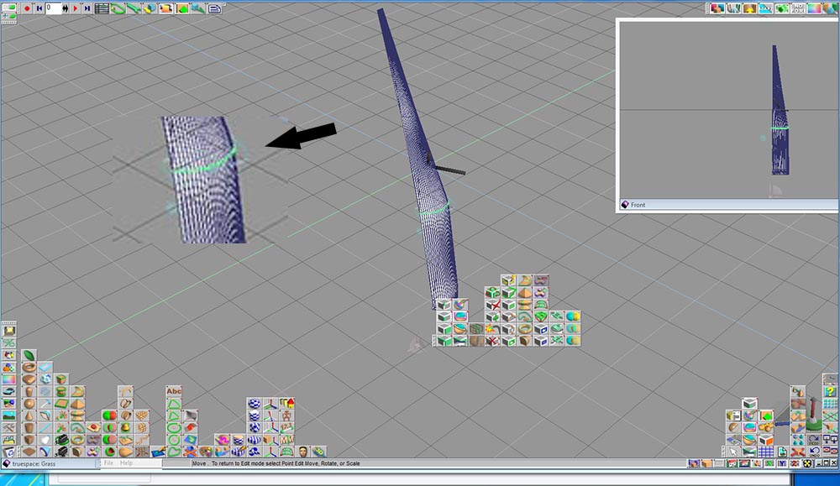Viewport: 840px width, 486px height.
Task: Click the robot figure icon
Action: coord(287,415)
